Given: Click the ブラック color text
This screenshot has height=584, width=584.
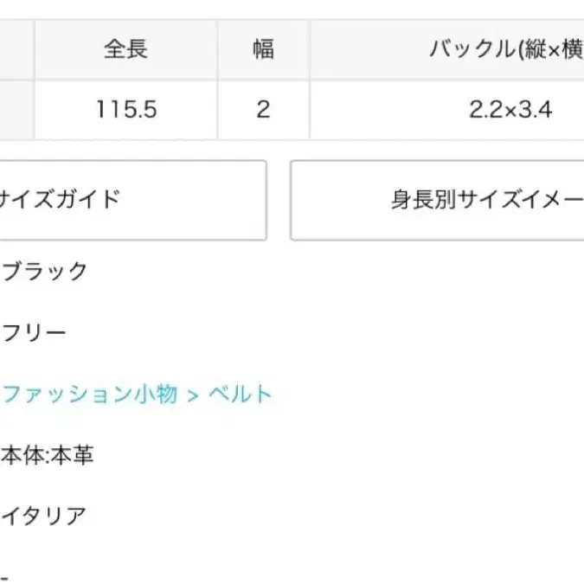Looking at the screenshot, I should [45, 272].
